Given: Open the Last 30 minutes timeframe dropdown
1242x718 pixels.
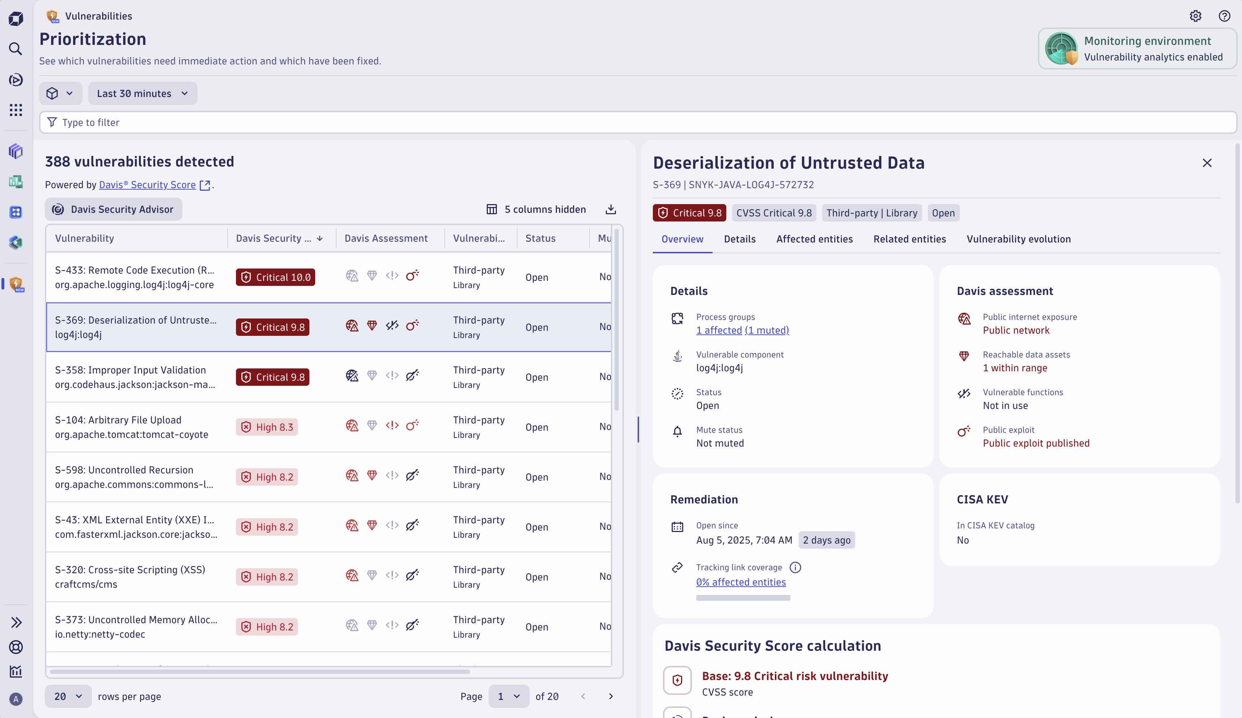Looking at the screenshot, I should (x=143, y=93).
